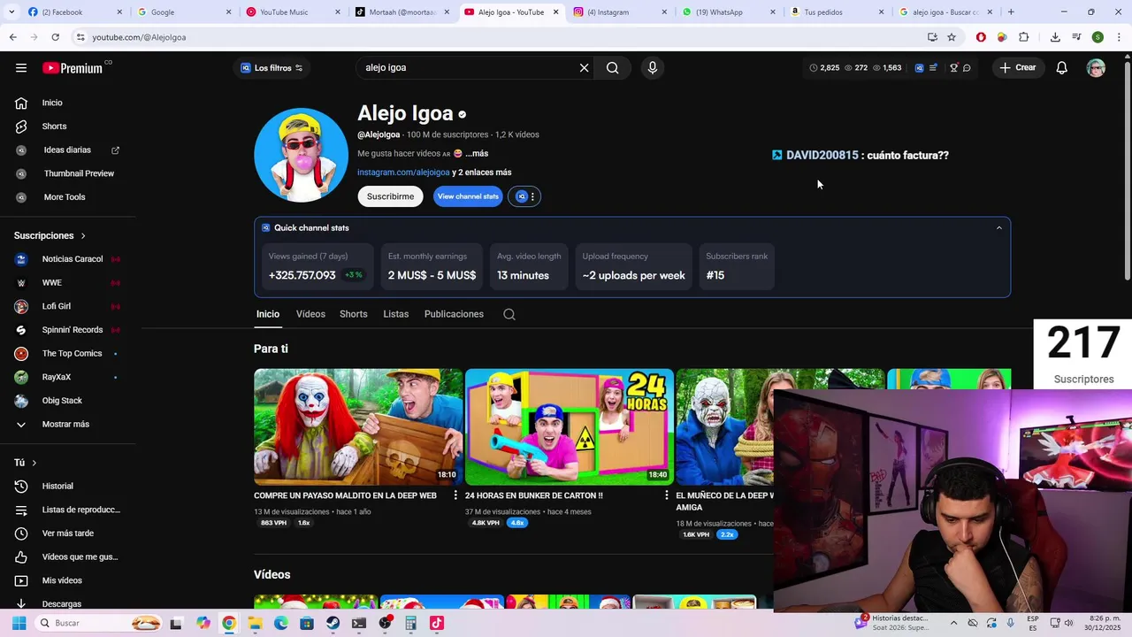Open vidIQ options button next to View channel stats
1132x637 pixels.
click(x=524, y=196)
